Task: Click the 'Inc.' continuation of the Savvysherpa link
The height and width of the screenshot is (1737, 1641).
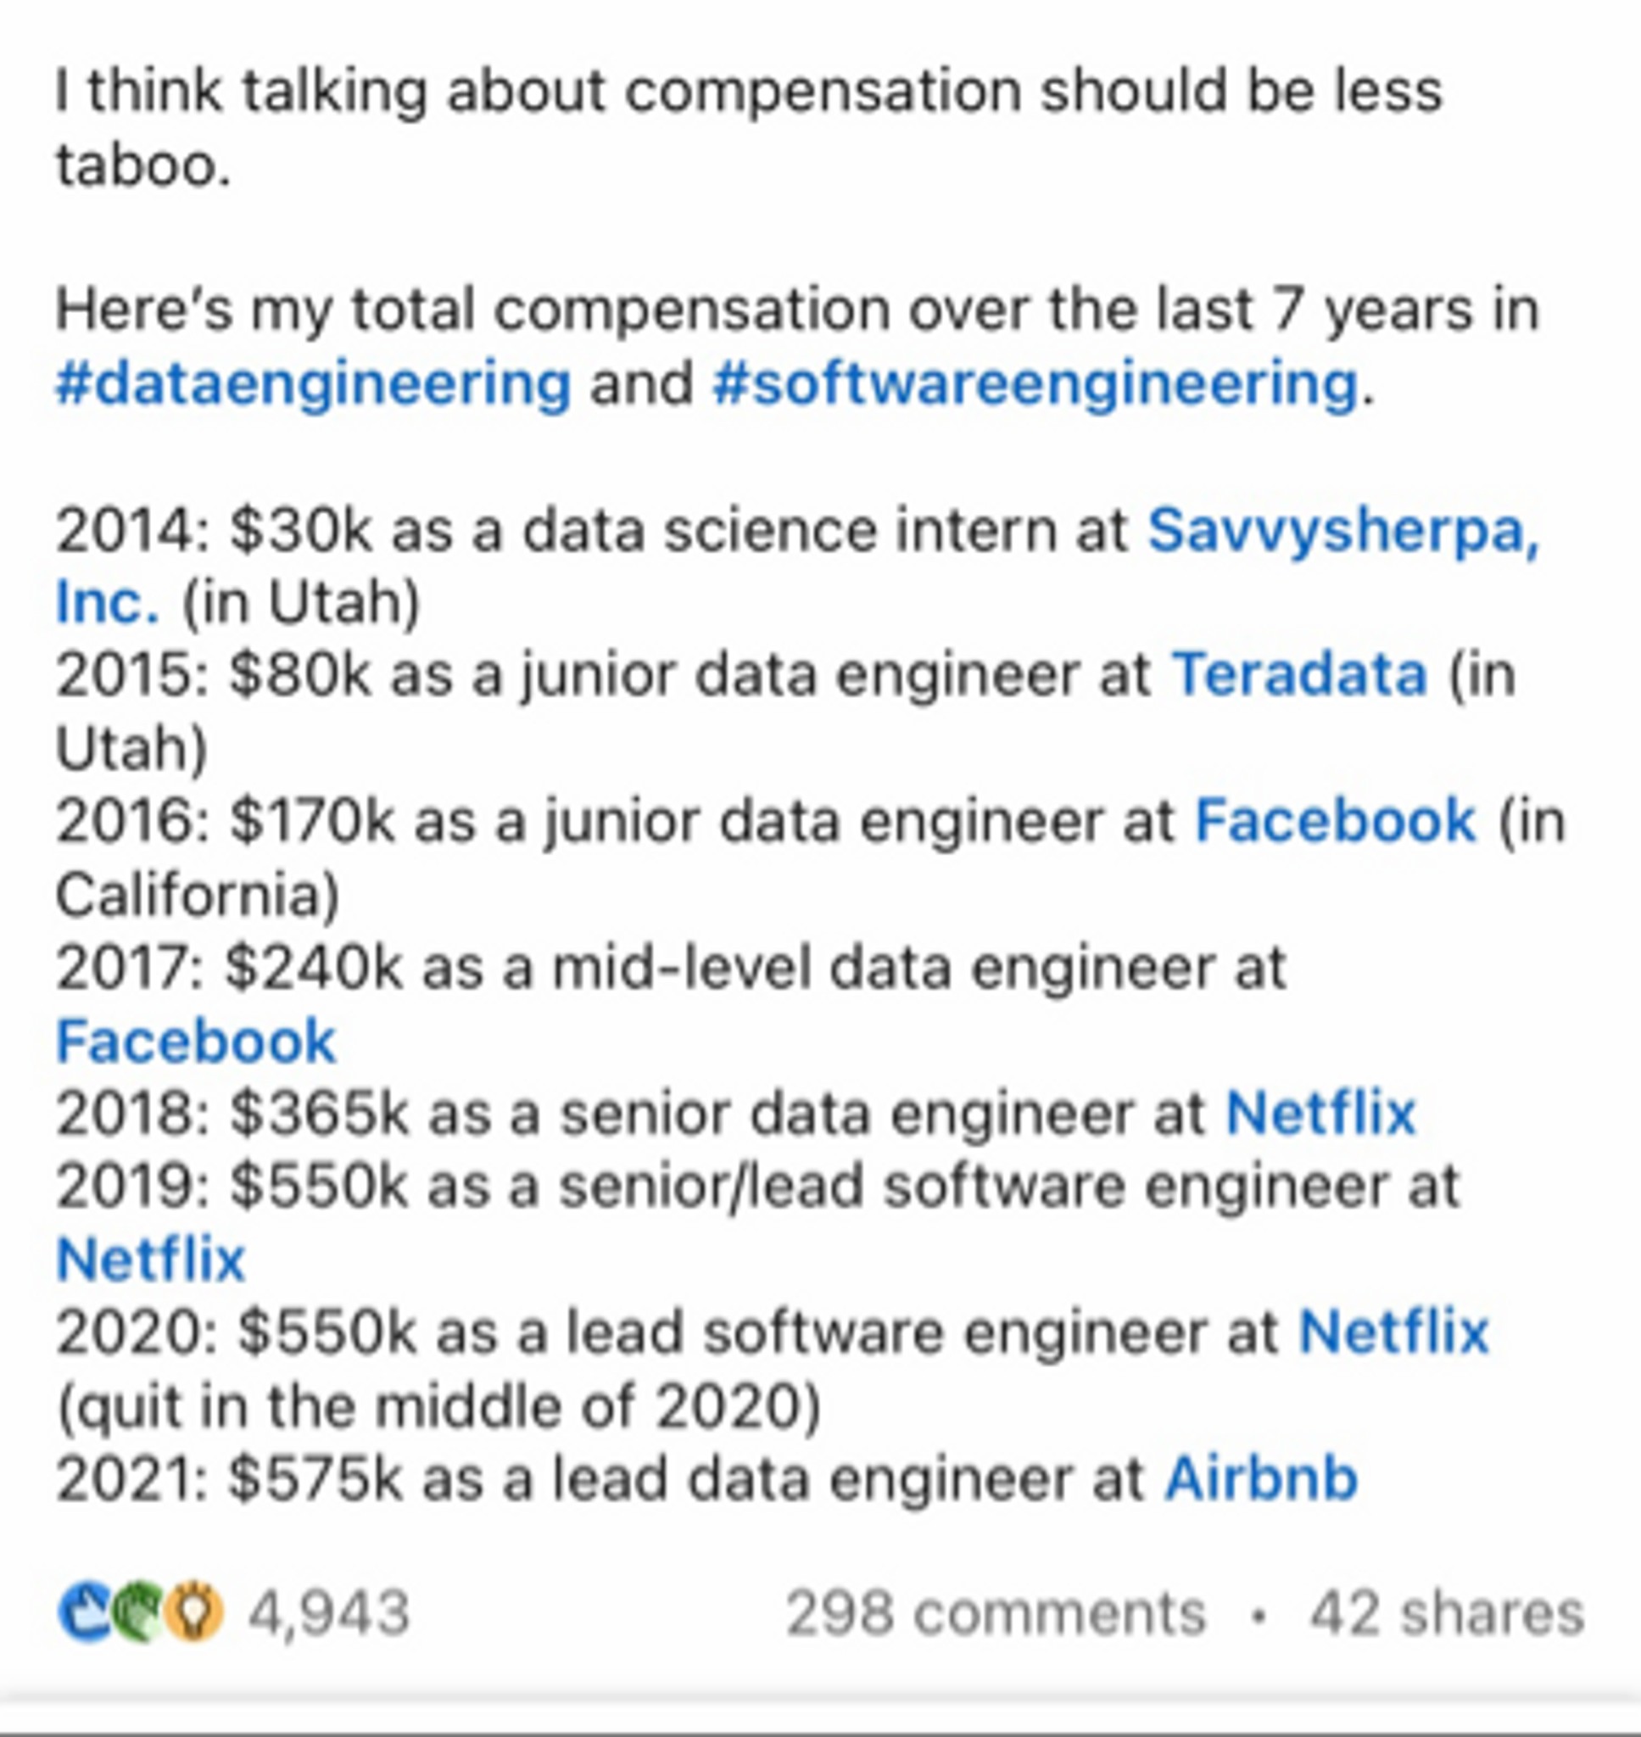Action: (x=108, y=604)
